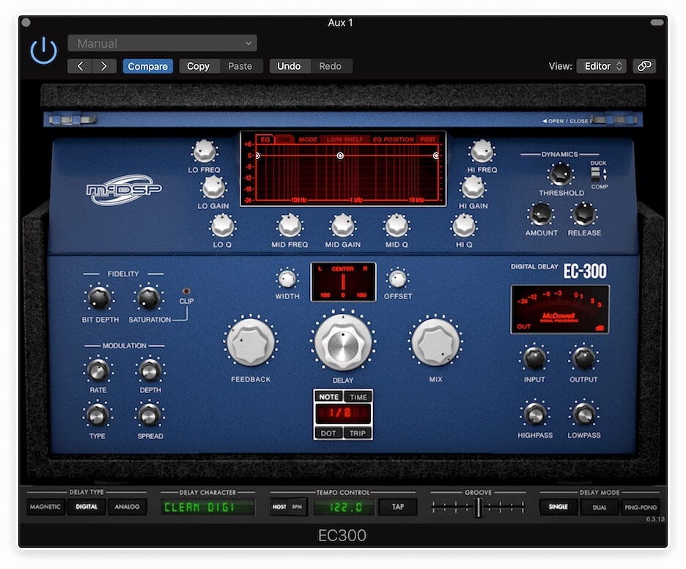The width and height of the screenshot is (686, 569).
Task: Click the Undo button
Action: point(289,66)
